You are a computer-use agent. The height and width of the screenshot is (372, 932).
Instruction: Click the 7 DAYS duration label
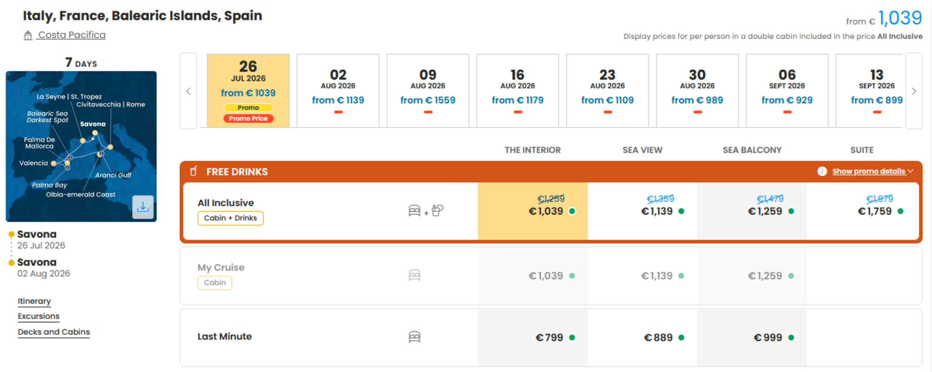pyautogui.click(x=81, y=62)
